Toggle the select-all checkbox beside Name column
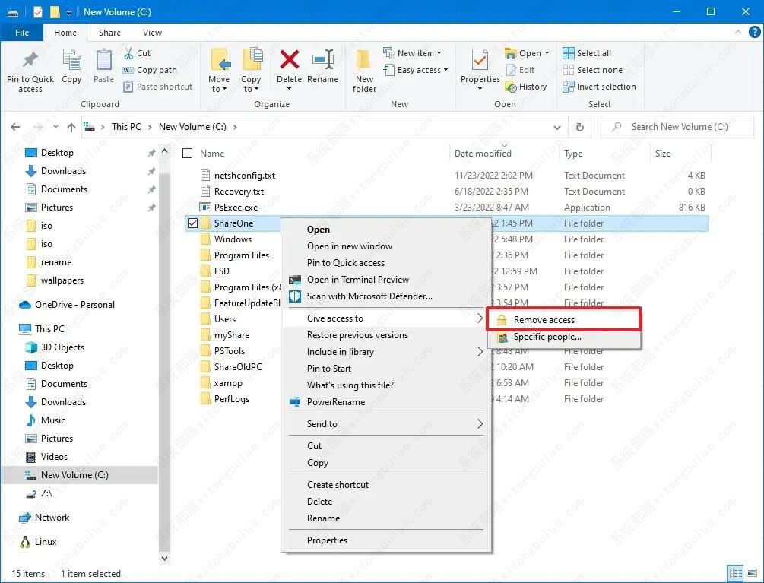The width and height of the screenshot is (764, 583). click(187, 153)
